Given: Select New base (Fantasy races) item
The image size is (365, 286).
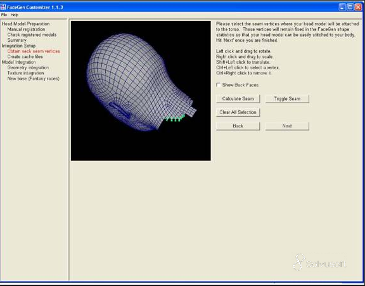Looking at the screenshot, I should (34, 79).
